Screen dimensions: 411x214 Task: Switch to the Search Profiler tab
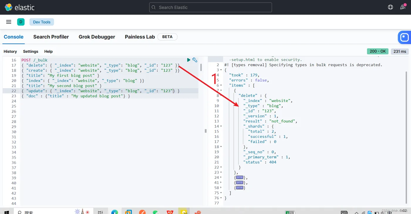[x=51, y=37]
